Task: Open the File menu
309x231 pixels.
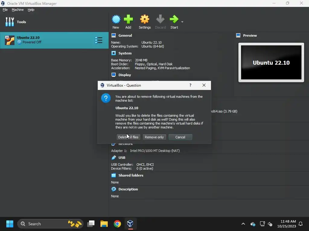Action: (x=5, y=10)
